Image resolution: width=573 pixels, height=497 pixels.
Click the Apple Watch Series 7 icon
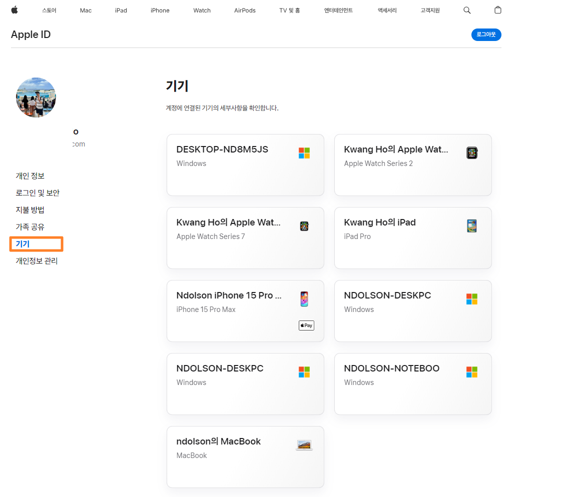(304, 226)
